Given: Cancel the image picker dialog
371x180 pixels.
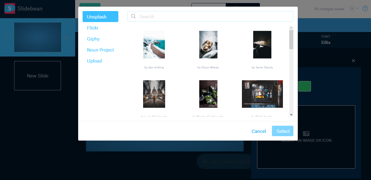Looking at the screenshot, I should pos(259,131).
